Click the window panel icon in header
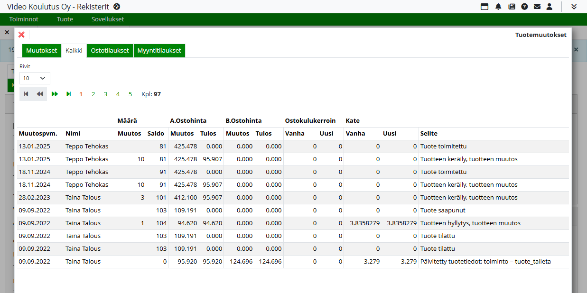 (x=485, y=7)
